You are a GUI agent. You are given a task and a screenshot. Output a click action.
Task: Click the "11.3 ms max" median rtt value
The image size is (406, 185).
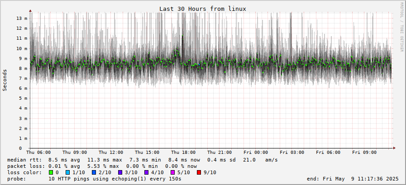coord(105,160)
